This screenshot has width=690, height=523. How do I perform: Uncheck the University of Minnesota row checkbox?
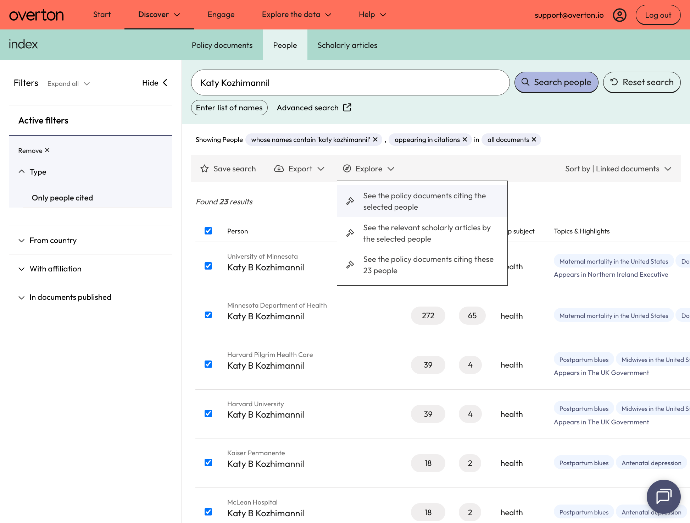pyautogui.click(x=208, y=266)
